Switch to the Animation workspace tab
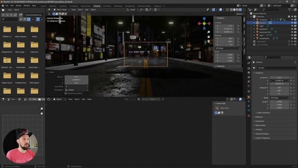 [107, 6]
